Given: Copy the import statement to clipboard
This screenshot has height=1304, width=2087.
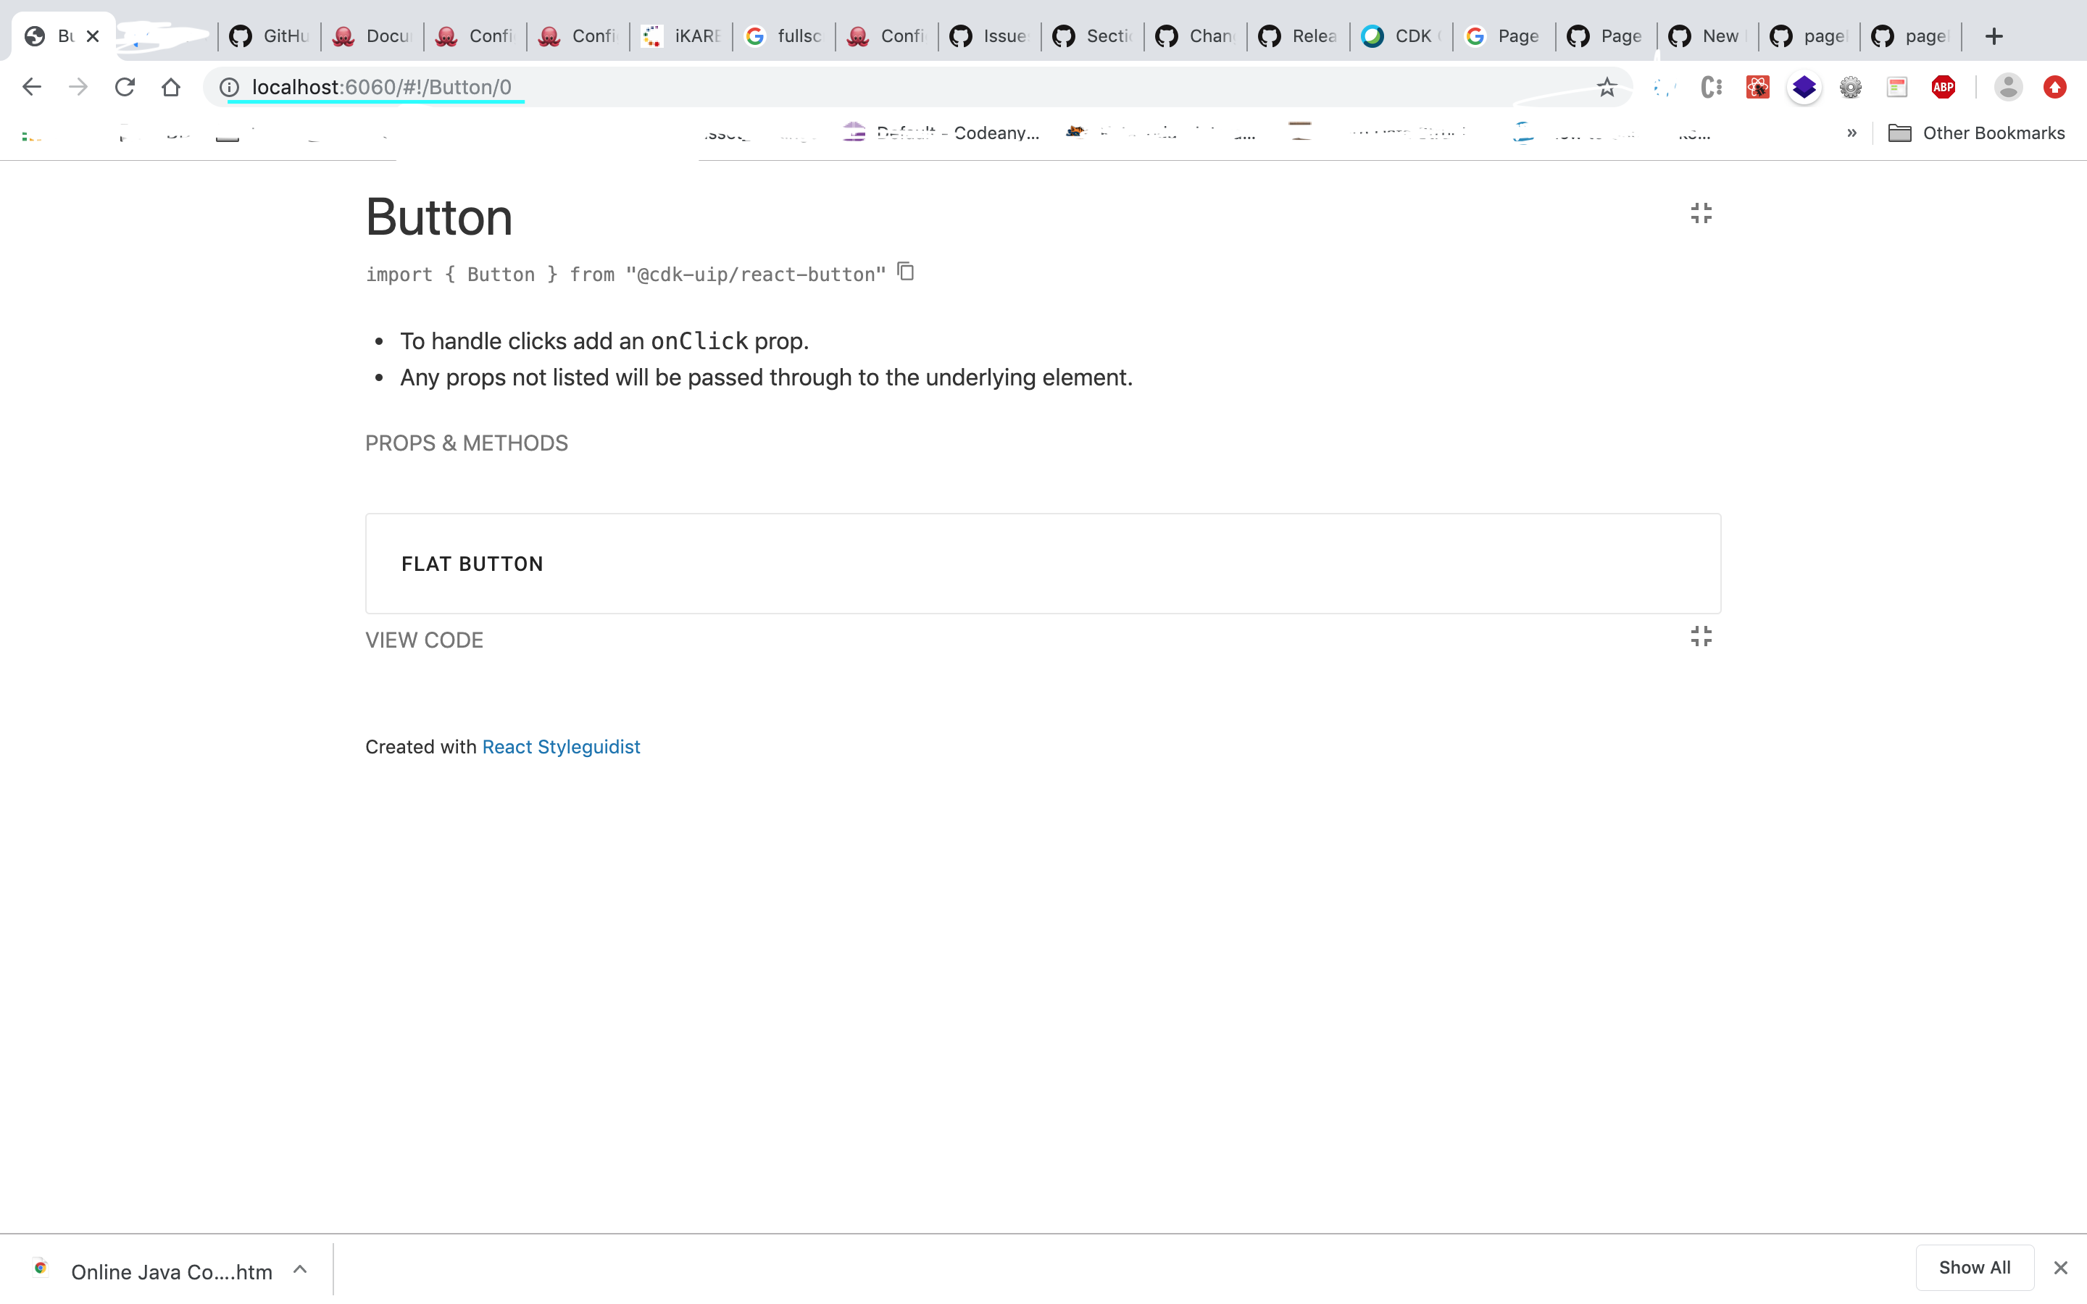Looking at the screenshot, I should 906,272.
